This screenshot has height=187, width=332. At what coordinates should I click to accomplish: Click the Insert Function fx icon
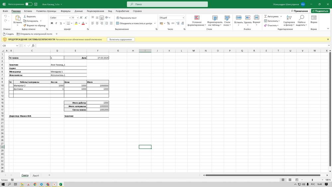click(x=33, y=46)
